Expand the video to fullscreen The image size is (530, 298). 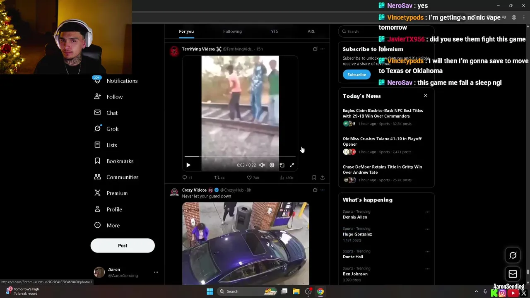coord(292,165)
